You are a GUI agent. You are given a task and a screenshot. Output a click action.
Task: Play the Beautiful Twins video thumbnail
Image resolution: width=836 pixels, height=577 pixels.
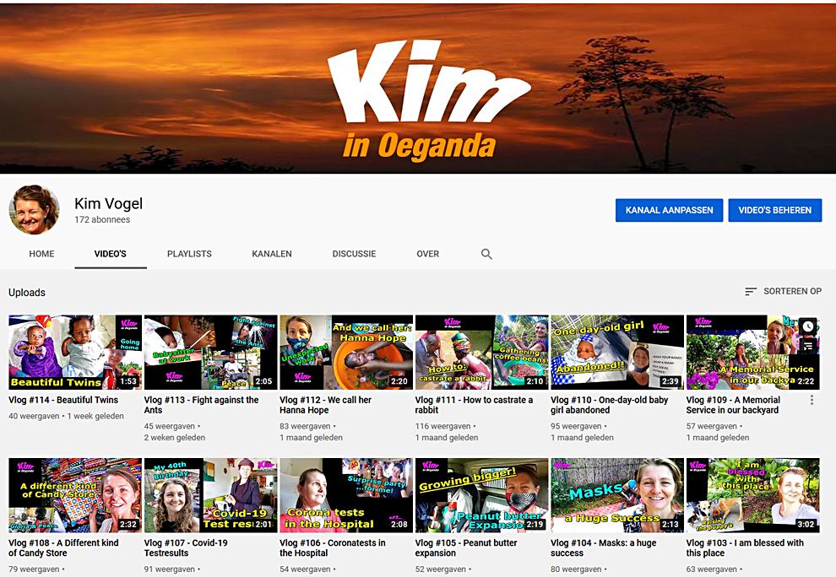pyautogui.click(x=75, y=352)
